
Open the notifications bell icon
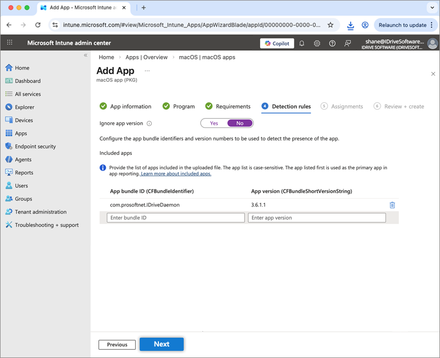point(301,43)
